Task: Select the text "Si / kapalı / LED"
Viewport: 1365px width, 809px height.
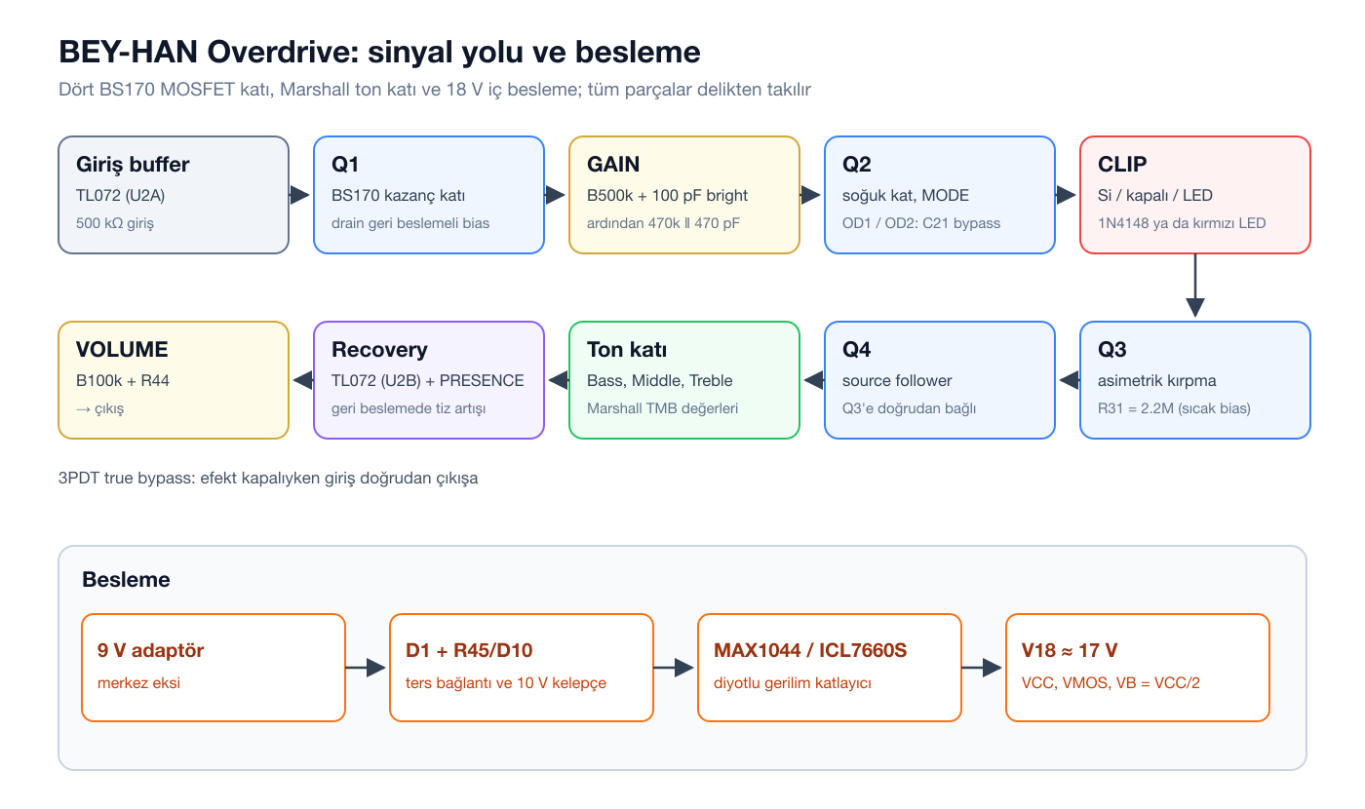Action: coord(1155,195)
